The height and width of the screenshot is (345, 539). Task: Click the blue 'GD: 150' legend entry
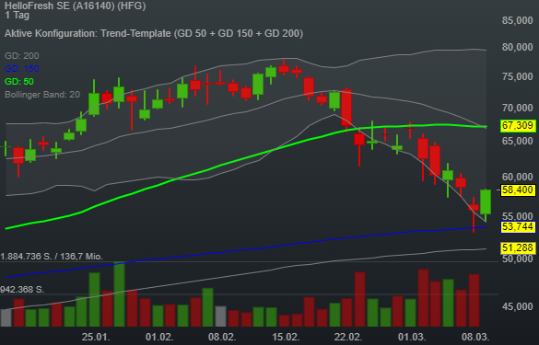click(x=22, y=69)
